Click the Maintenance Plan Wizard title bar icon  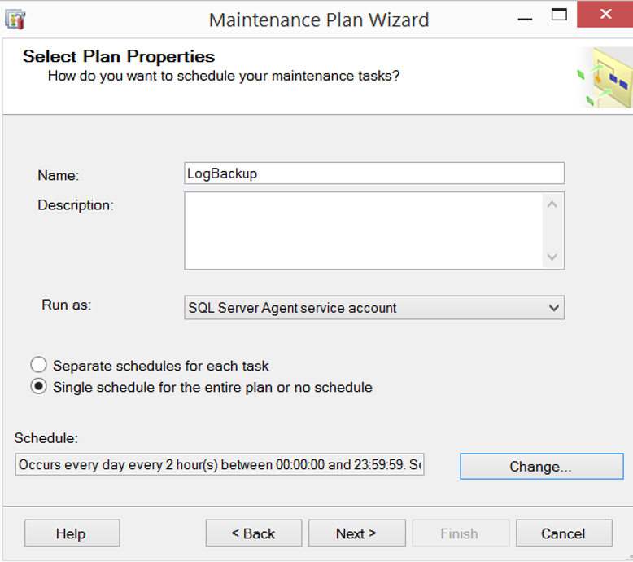(15, 20)
